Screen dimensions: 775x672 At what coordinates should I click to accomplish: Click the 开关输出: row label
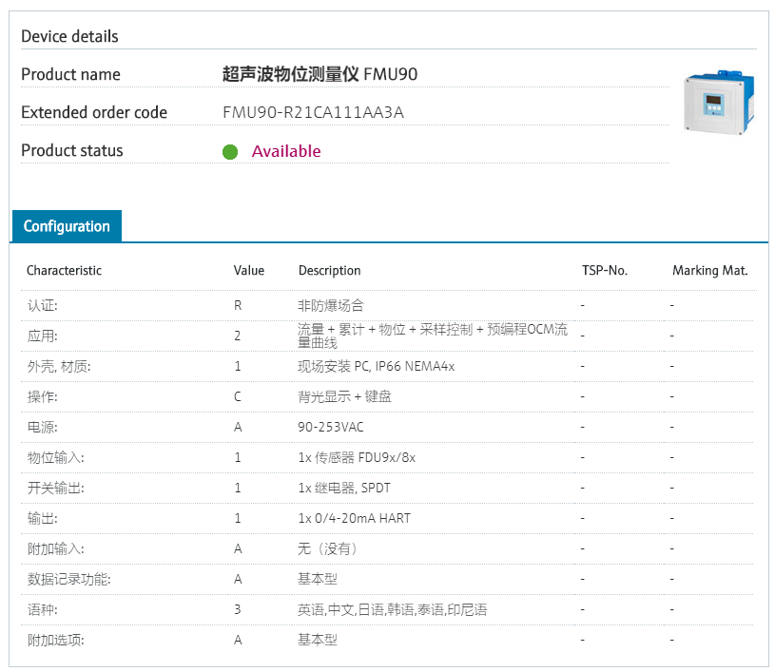(x=56, y=489)
